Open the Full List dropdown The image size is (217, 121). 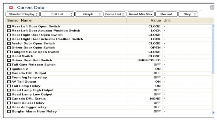click(57, 14)
